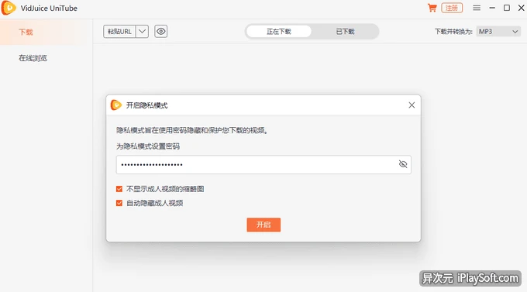Switch to the 已下载 tab
Image resolution: width=527 pixels, height=292 pixels.
point(345,32)
